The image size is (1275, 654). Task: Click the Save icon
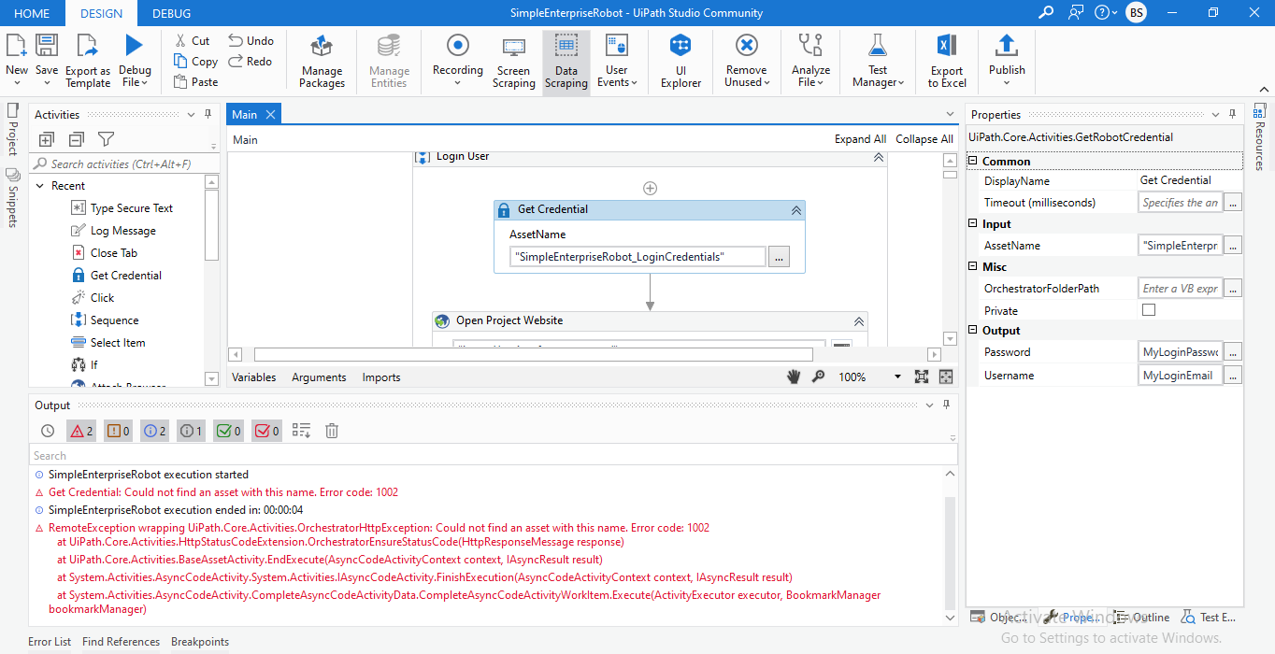[47, 45]
